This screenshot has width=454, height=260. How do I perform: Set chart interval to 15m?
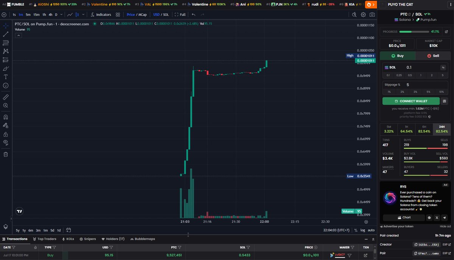36,15
